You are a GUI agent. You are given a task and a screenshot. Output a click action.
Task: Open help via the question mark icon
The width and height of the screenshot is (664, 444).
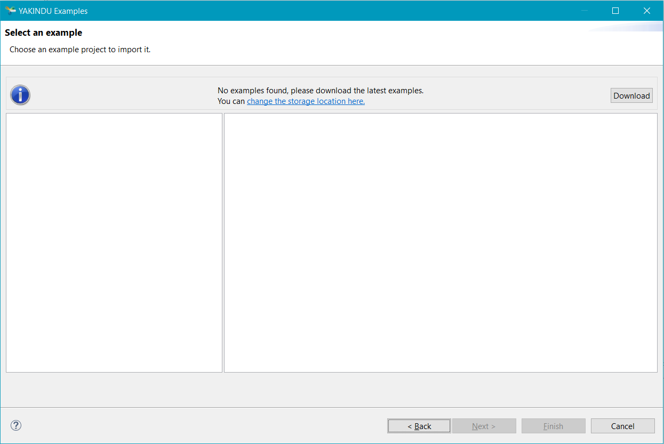click(x=15, y=425)
